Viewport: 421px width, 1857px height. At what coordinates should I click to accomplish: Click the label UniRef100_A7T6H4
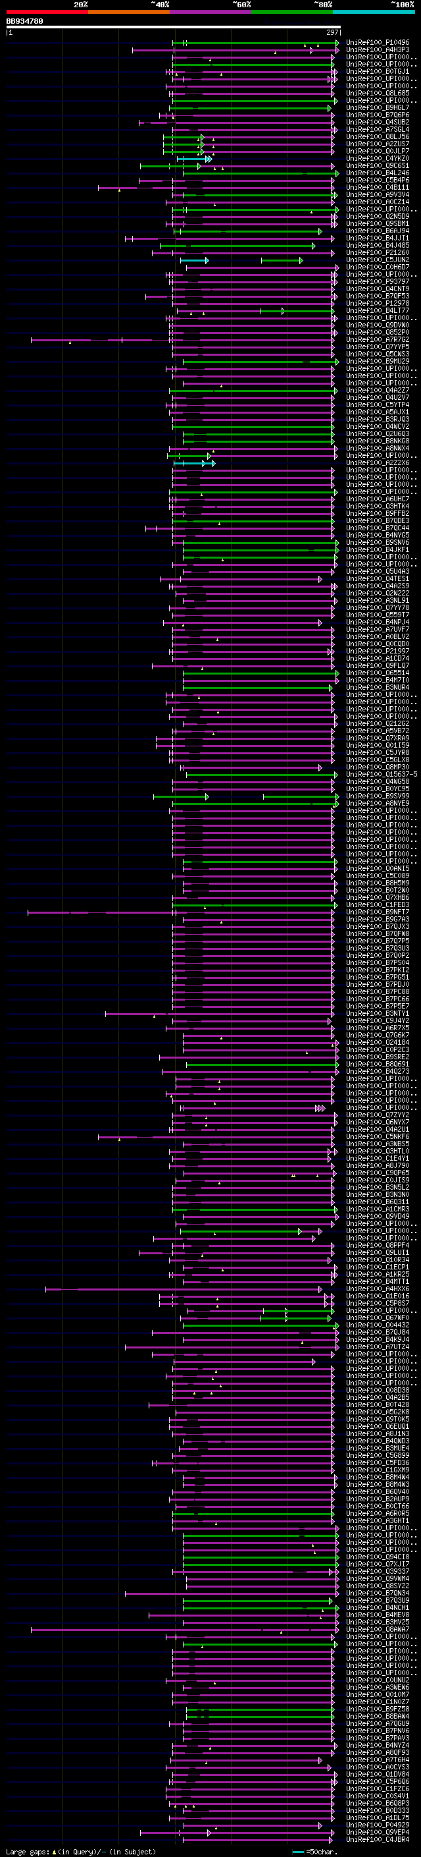coord(378,1760)
